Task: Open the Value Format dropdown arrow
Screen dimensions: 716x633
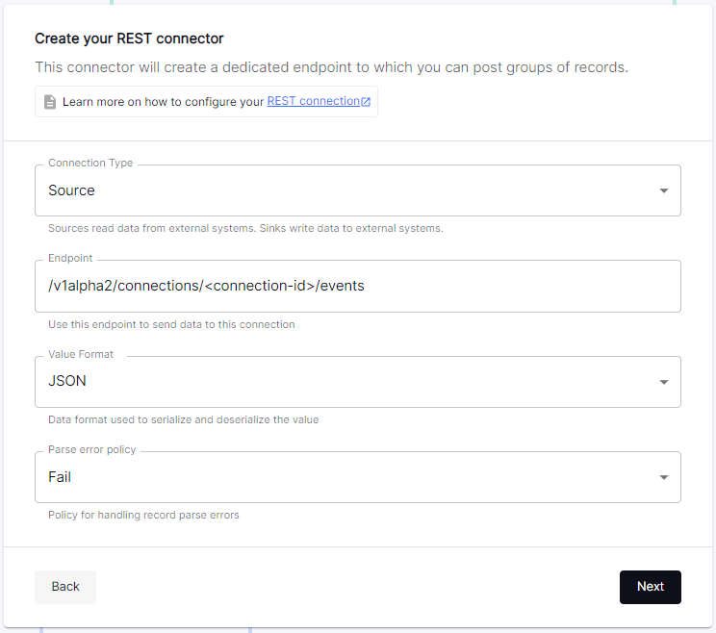Action: [x=663, y=382]
